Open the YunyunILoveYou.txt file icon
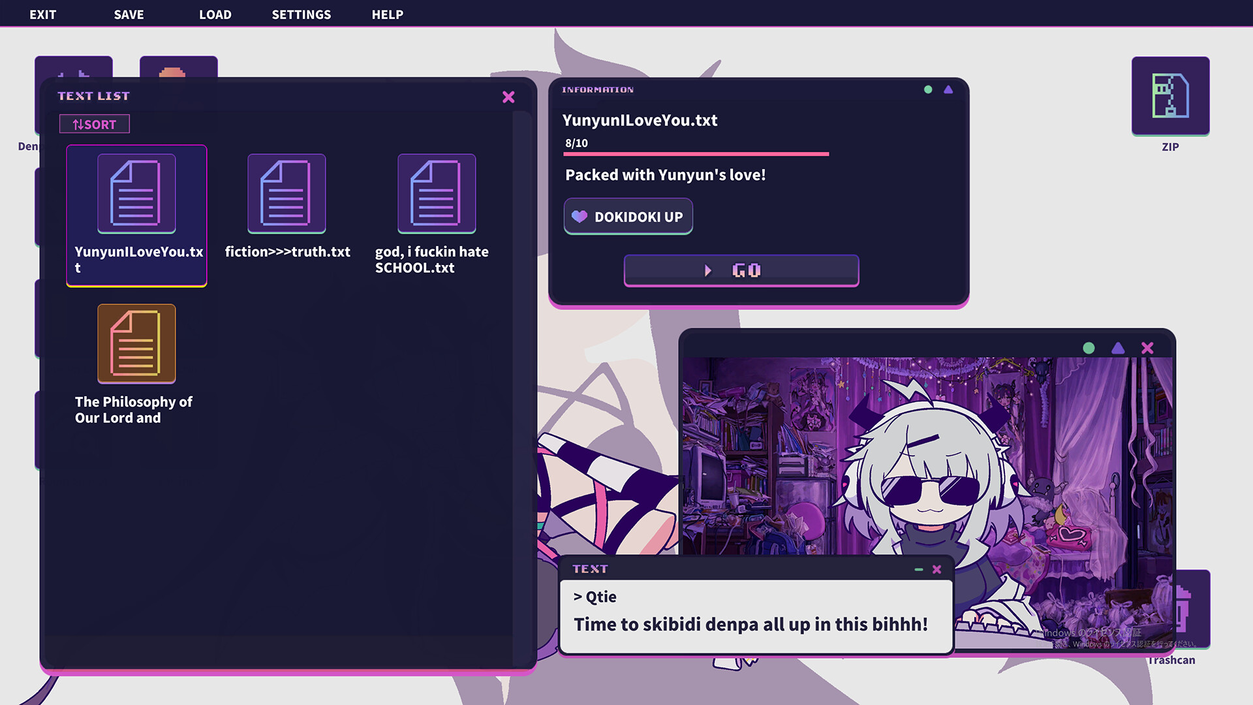 (x=136, y=194)
